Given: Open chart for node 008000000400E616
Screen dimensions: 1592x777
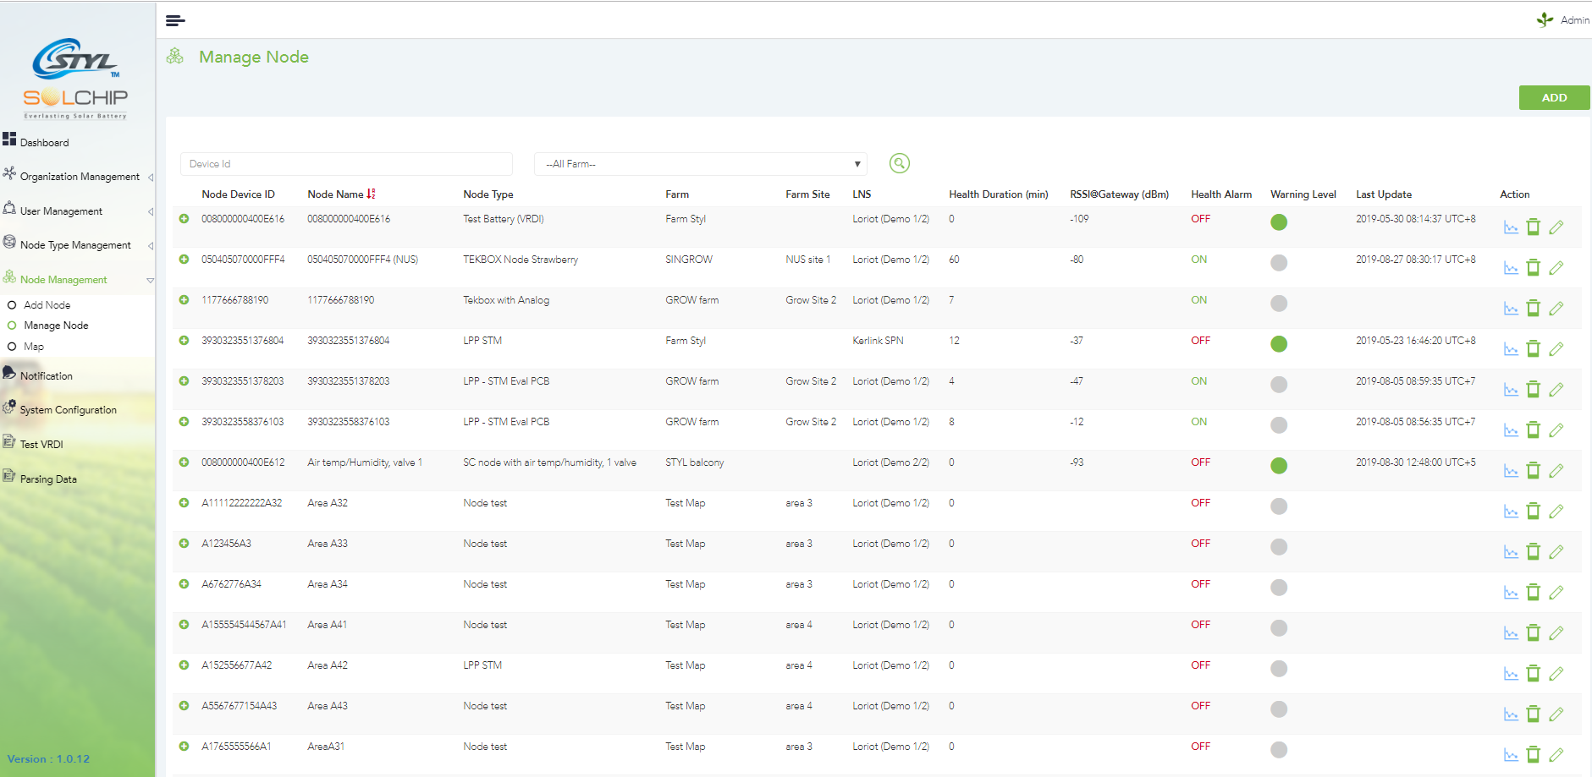Looking at the screenshot, I should (1511, 227).
